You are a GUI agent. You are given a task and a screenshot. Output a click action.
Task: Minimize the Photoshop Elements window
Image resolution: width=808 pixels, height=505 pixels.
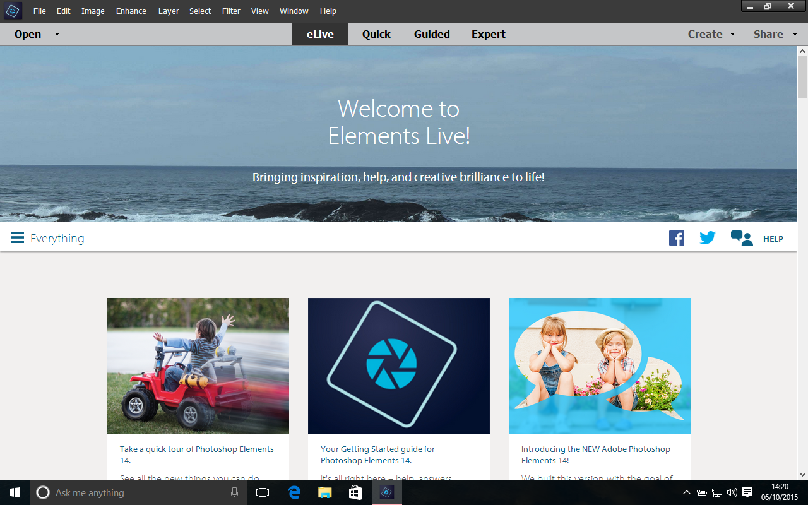point(749,6)
